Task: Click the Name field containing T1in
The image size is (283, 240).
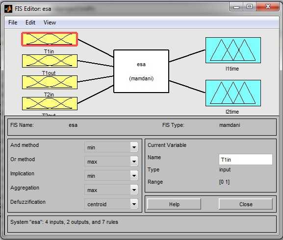Action: [246, 160]
